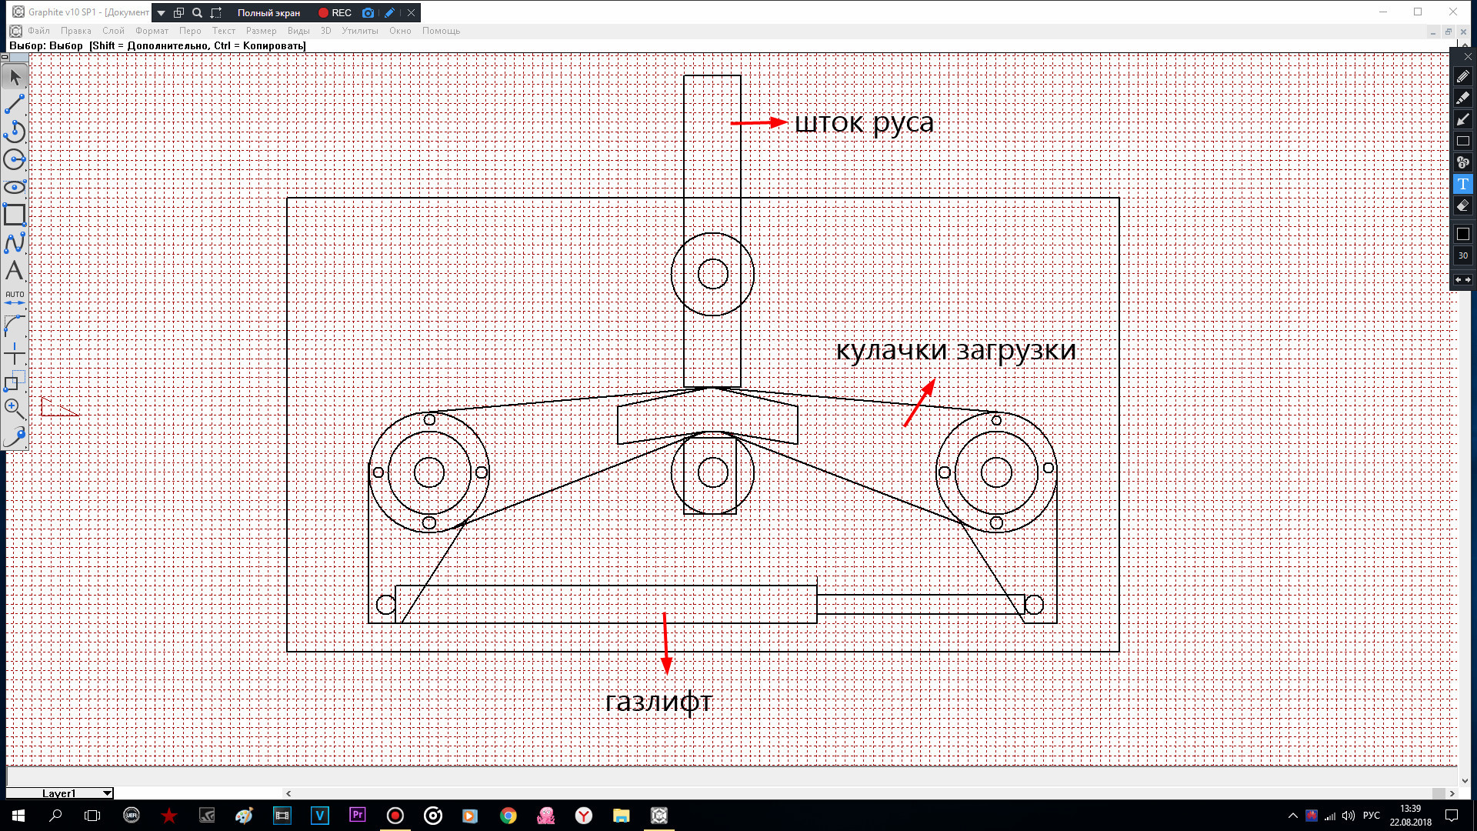1477x831 pixels.
Task: Open the Layer1 dropdown
Action: pos(107,793)
